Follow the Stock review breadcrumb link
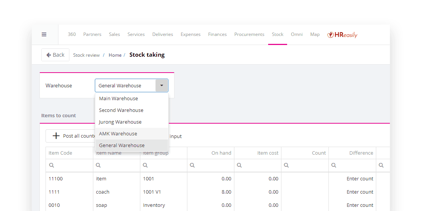The width and height of the screenshot is (421, 211). click(86, 55)
